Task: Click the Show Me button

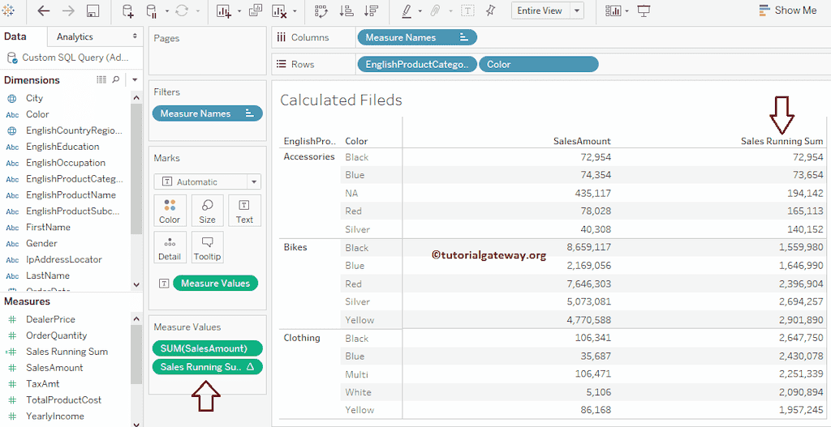Action: click(787, 11)
